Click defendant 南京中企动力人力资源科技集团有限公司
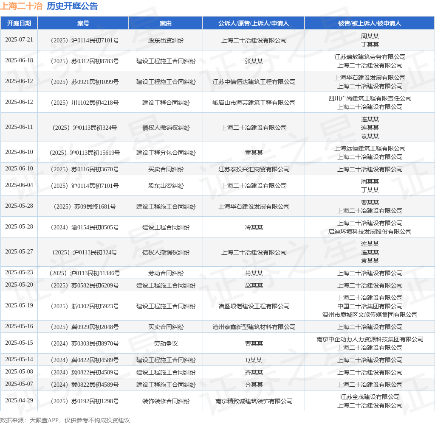 (370, 339)
